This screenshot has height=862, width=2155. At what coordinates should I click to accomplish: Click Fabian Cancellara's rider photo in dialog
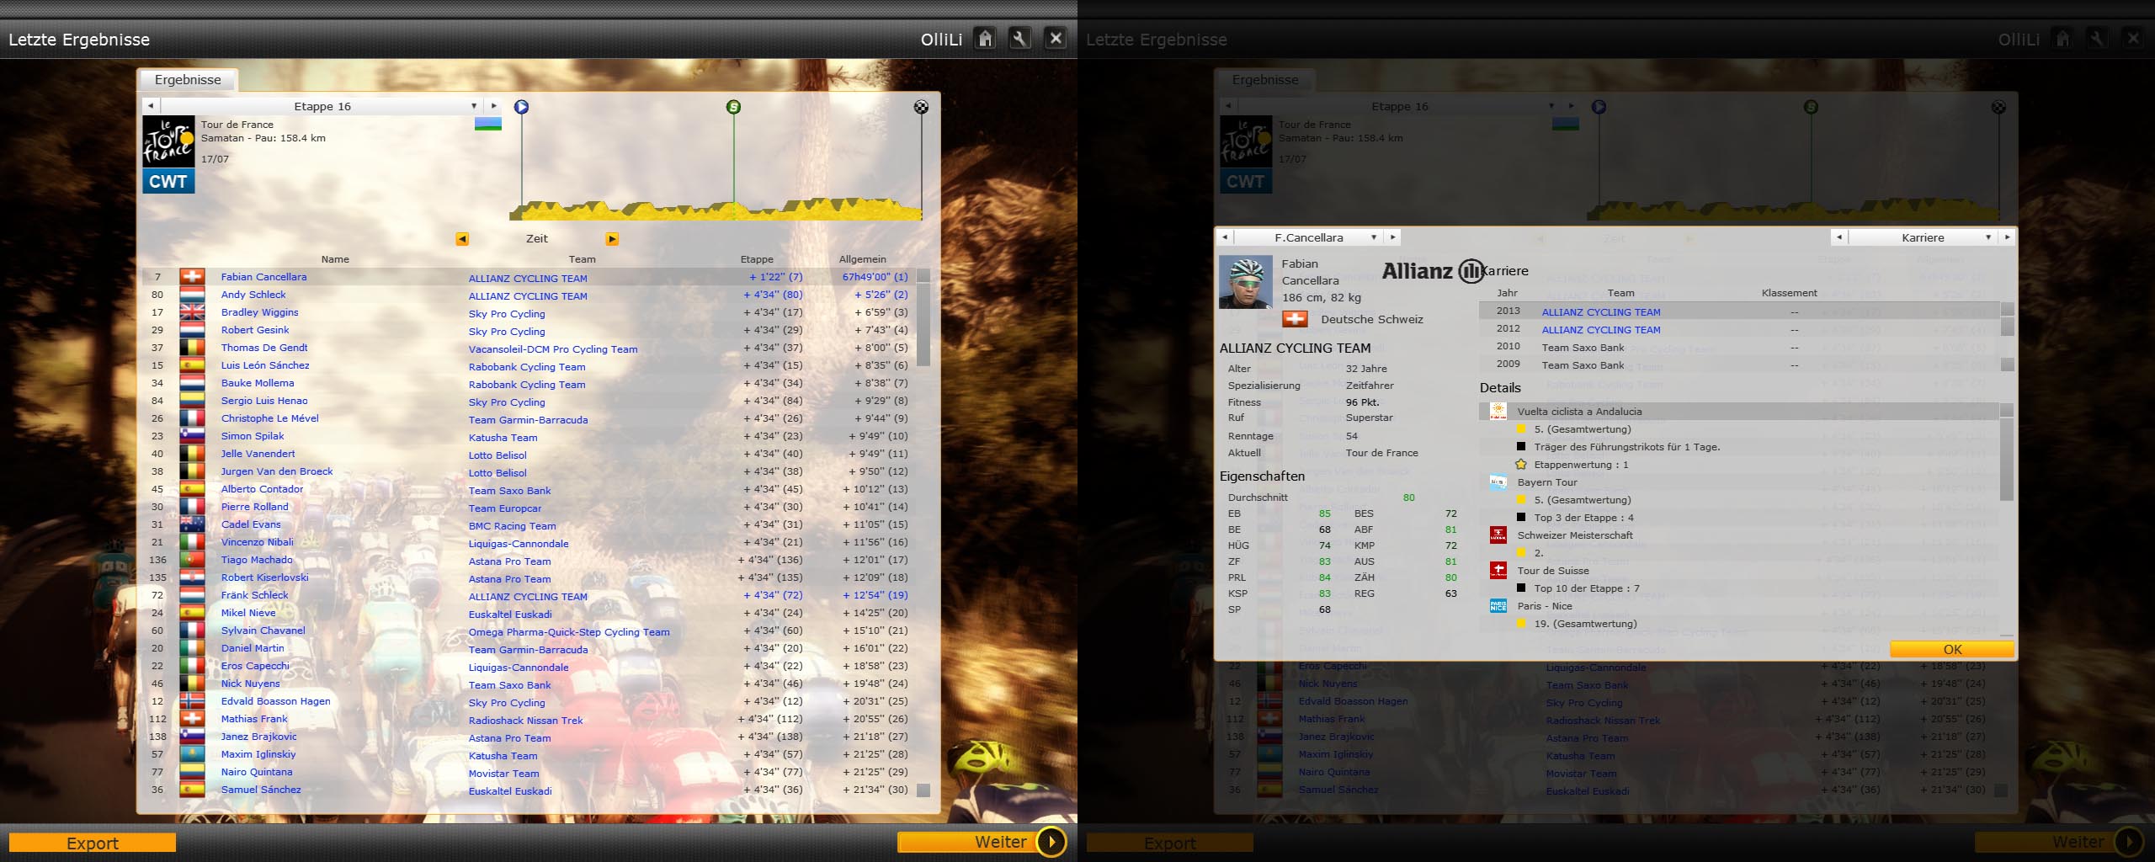click(x=1245, y=283)
